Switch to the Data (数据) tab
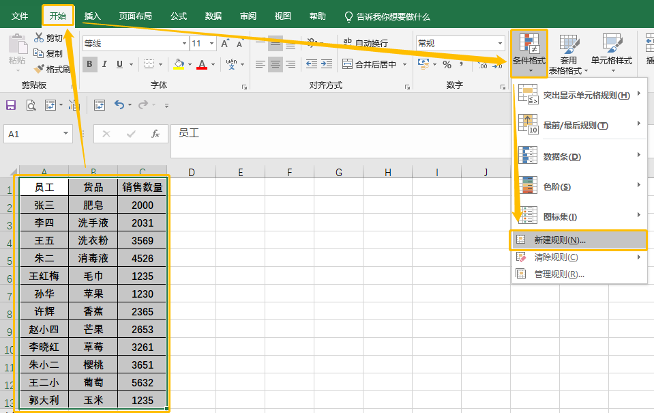654x413 pixels. coord(213,16)
